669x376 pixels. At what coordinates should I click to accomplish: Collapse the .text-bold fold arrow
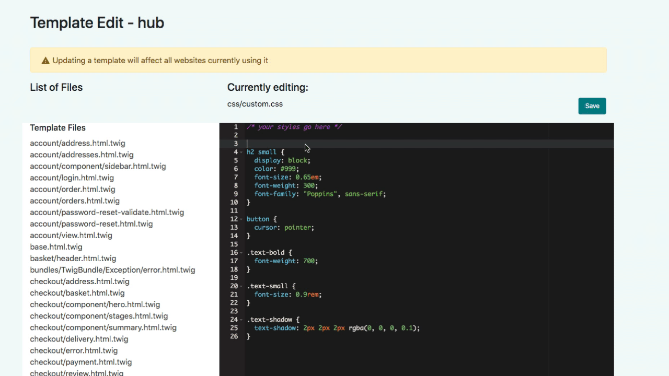pyautogui.click(x=241, y=253)
